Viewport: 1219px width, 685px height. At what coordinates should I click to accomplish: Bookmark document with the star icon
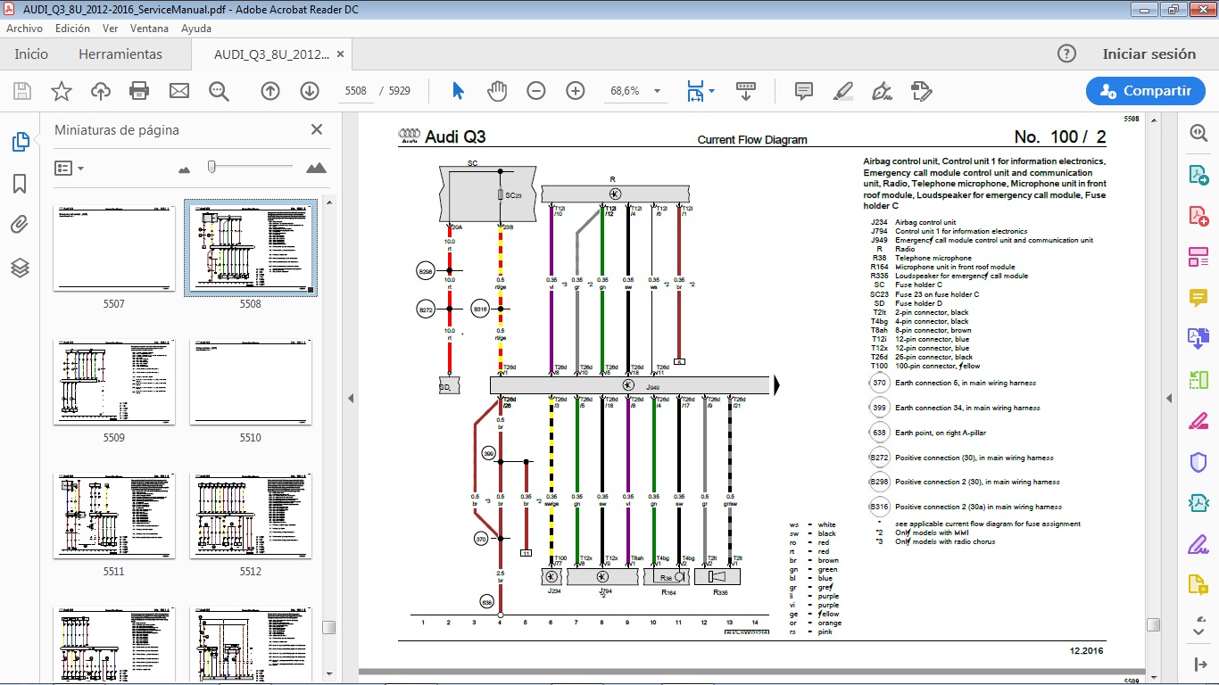click(x=62, y=91)
